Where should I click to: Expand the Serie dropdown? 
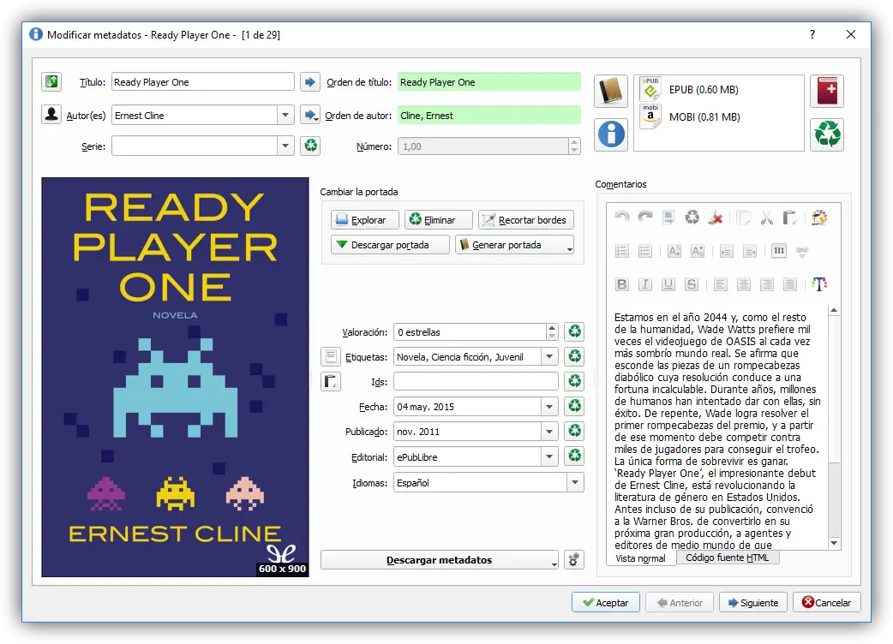coord(285,146)
